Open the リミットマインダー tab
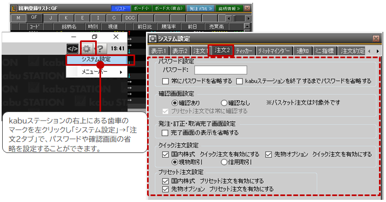Screen dimensions: 386x202 pyautogui.click(x=274, y=51)
